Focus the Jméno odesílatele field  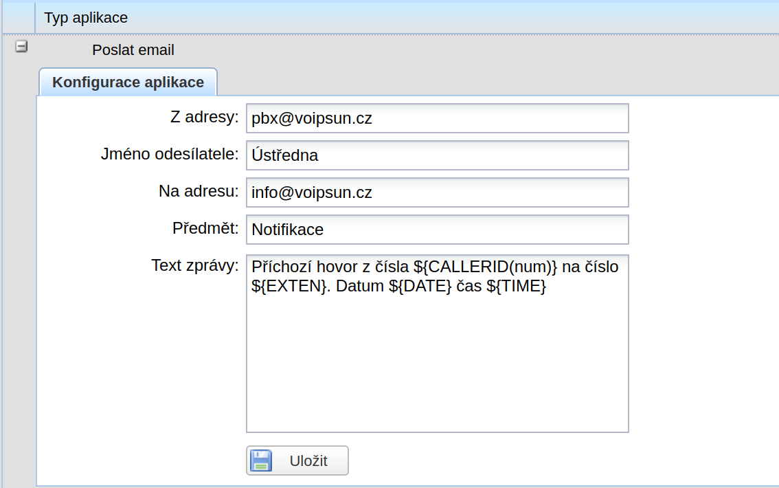coord(437,155)
